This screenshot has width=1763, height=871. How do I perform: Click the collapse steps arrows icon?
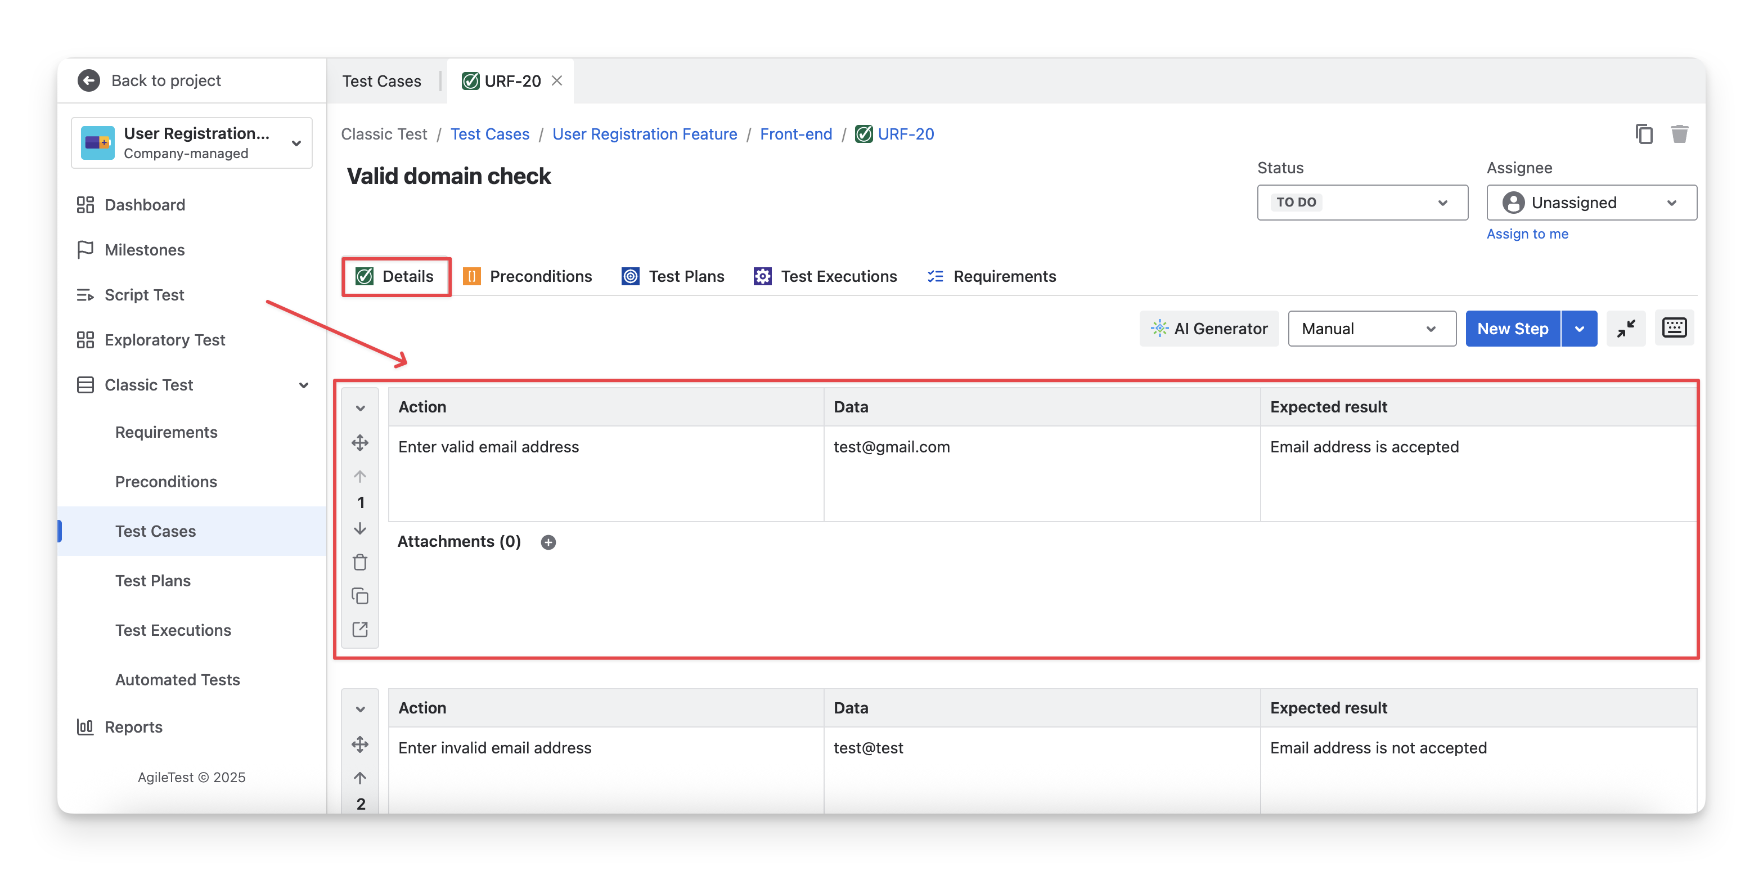(x=1625, y=329)
